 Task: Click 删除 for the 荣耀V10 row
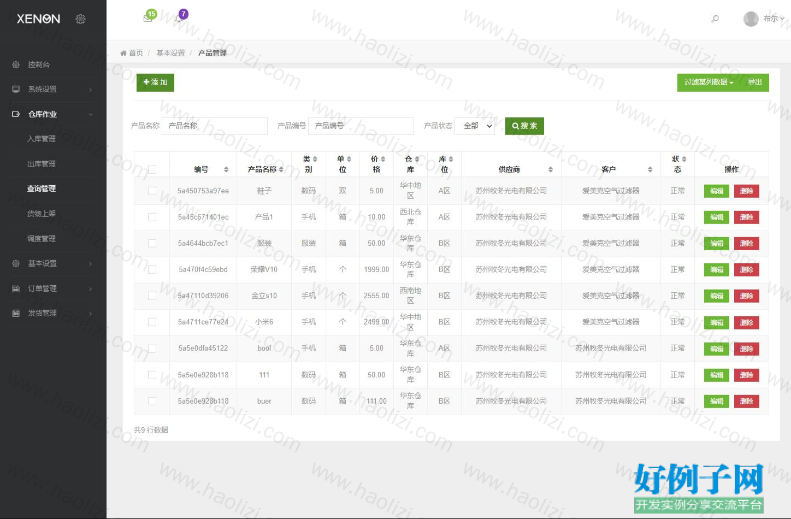[747, 270]
